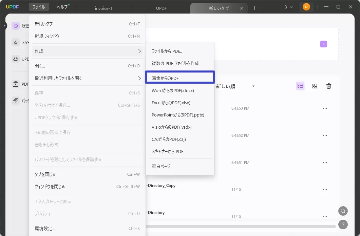Open the help question mark button
The height and width of the screenshot is (236, 360).
pyautogui.click(x=343, y=224)
